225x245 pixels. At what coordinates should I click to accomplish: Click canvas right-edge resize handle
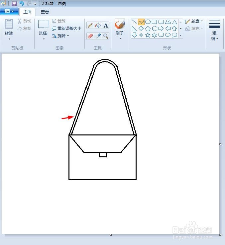coord(220,144)
